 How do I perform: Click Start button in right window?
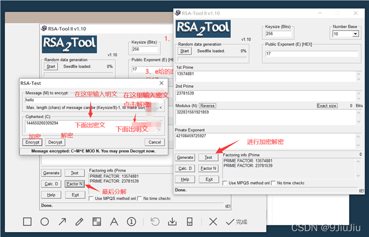pyautogui.click(x=185, y=51)
